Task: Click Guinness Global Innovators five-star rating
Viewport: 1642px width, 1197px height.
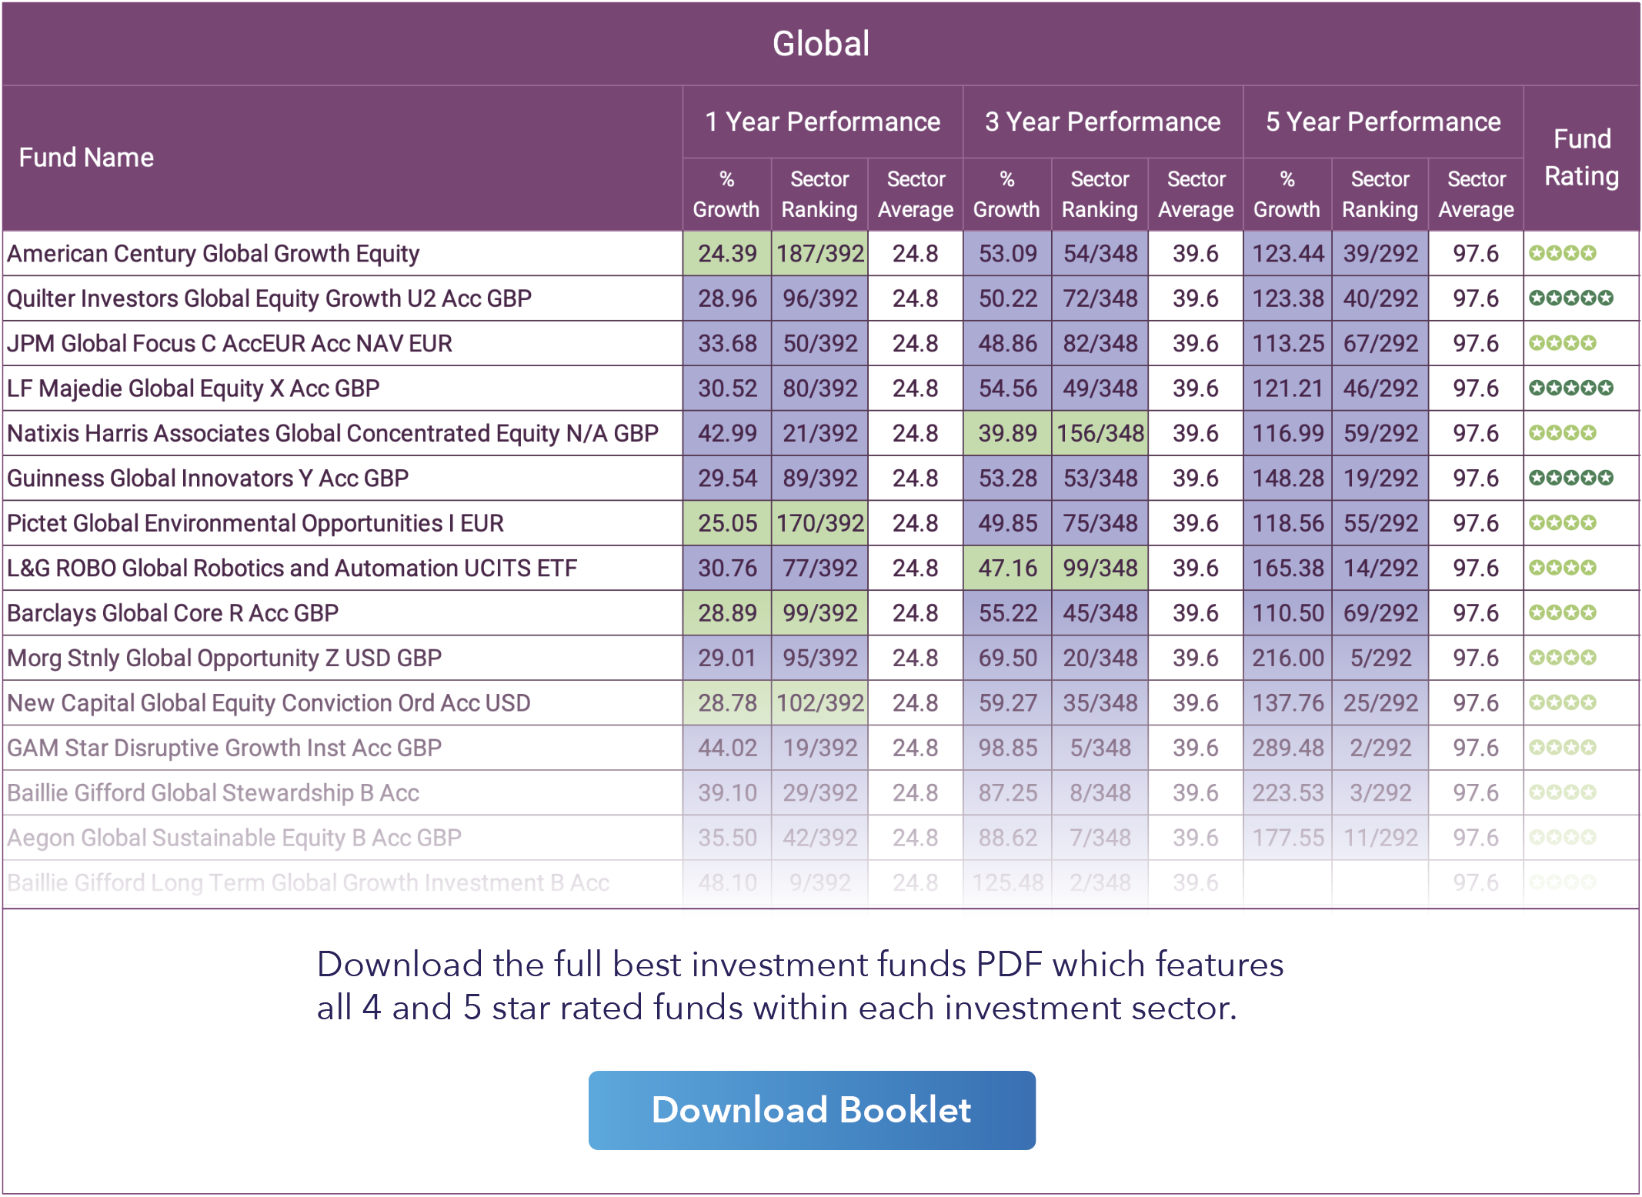Action: pyautogui.click(x=1570, y=478)
